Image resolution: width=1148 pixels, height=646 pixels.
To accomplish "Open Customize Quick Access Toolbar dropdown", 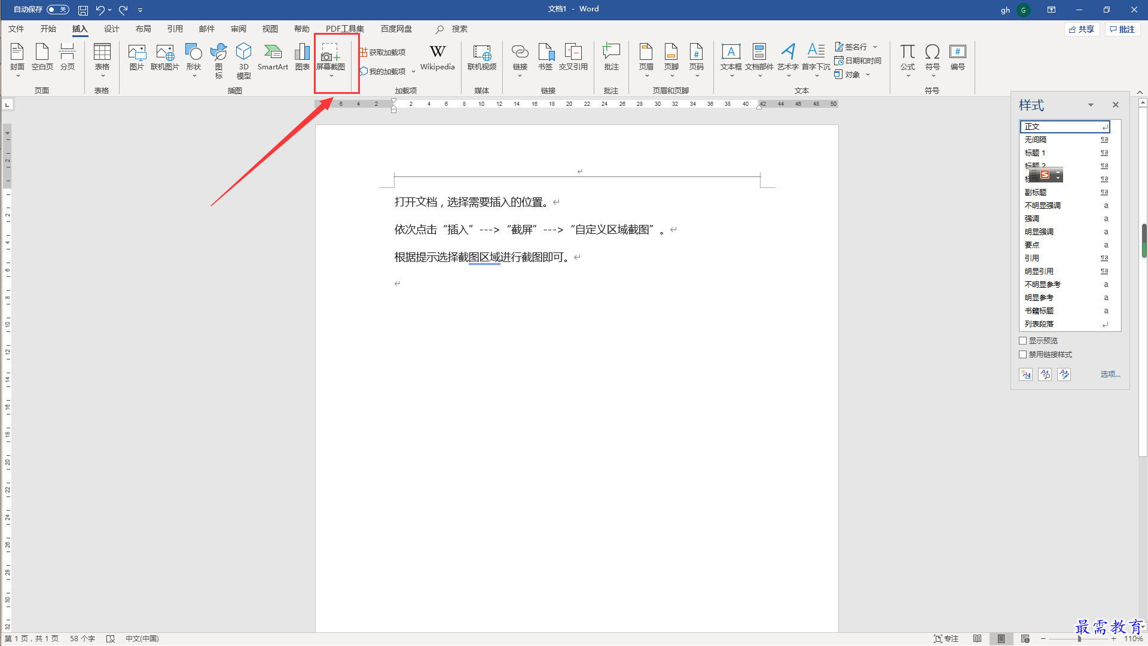I will [x=140, y=10].
